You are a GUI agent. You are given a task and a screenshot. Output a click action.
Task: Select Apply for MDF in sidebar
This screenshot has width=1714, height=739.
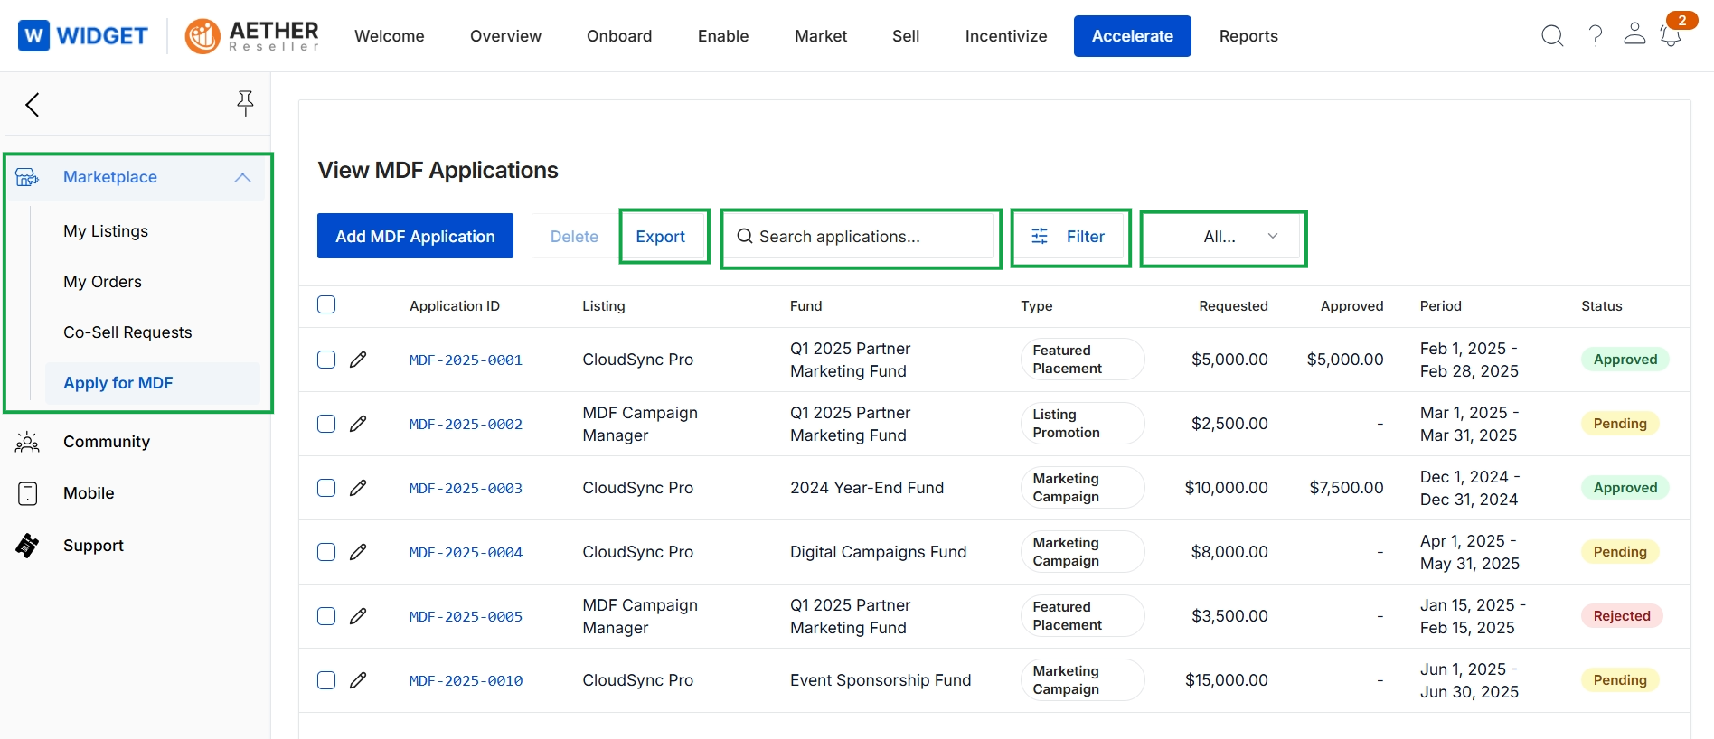[152, 383]
